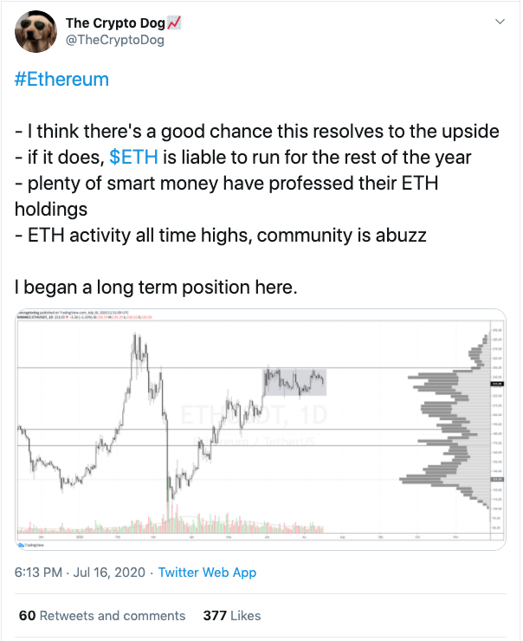This screenshot has height=641, width=523.
Task: View the 60 Retweets and comments list
Action: click(102, 616)
